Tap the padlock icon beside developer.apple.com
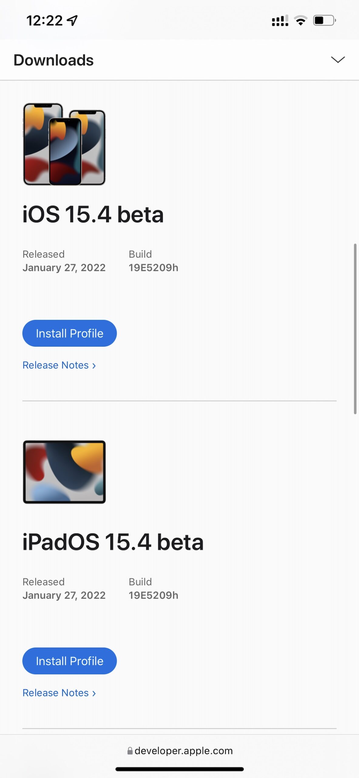Screen dimensions: 359x778 pos(130,751)
